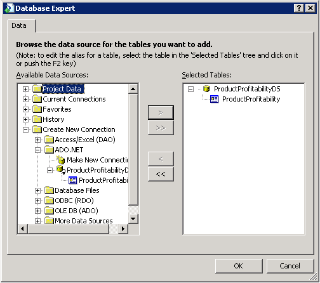The width and height of the screenshot is (320, 283).
Task: Click the More Data Sources folder icon
Action: tap(49, 220)
